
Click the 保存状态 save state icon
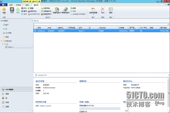pos(29,11)
